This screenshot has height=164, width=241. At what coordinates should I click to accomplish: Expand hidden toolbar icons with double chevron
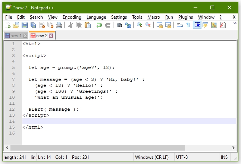coord(235,23)
